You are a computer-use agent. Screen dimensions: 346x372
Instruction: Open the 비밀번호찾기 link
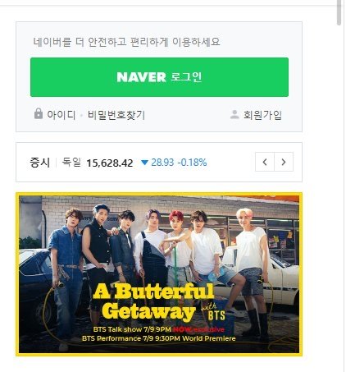pos(116,115)
